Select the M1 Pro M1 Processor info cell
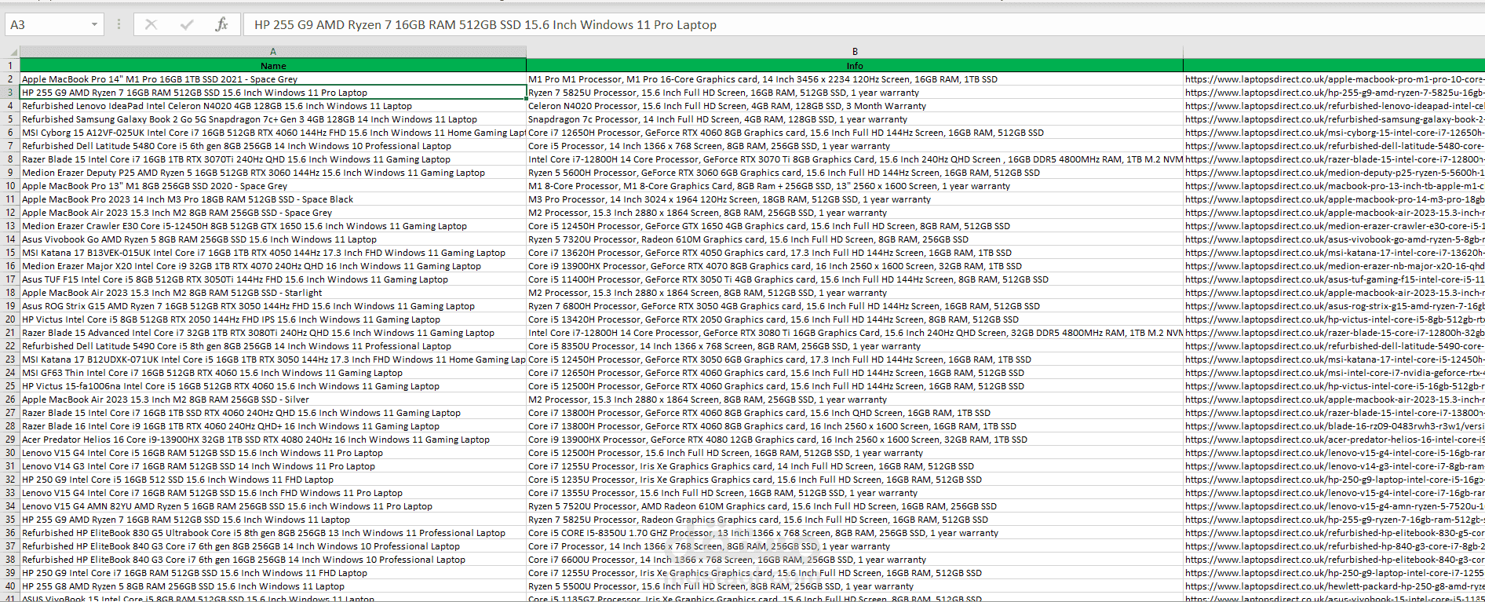The height and width of the screenshot is (602, 1485). tap(855, 79)
